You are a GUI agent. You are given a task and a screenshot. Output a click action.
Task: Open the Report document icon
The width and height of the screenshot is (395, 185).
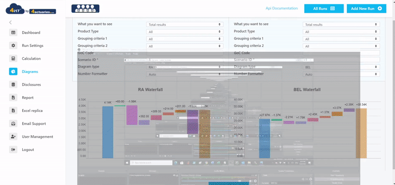point(13,97)
